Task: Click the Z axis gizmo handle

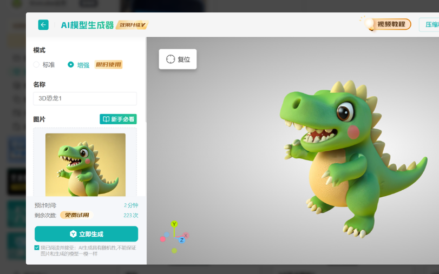Action: (x=182, y=240)
